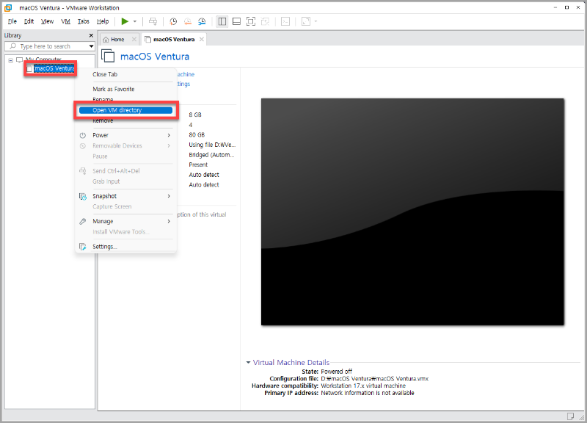Click the greyed Send Ctrl+Alt+Del menu entry
The width and height of the screenshot is (587, 423).
pyautogui.click(x=125, y=171)
